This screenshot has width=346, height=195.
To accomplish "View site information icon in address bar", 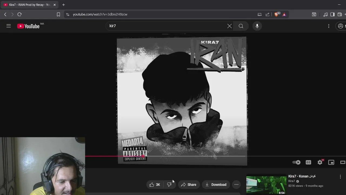I will pyautogui.click(x=68, y=14).
